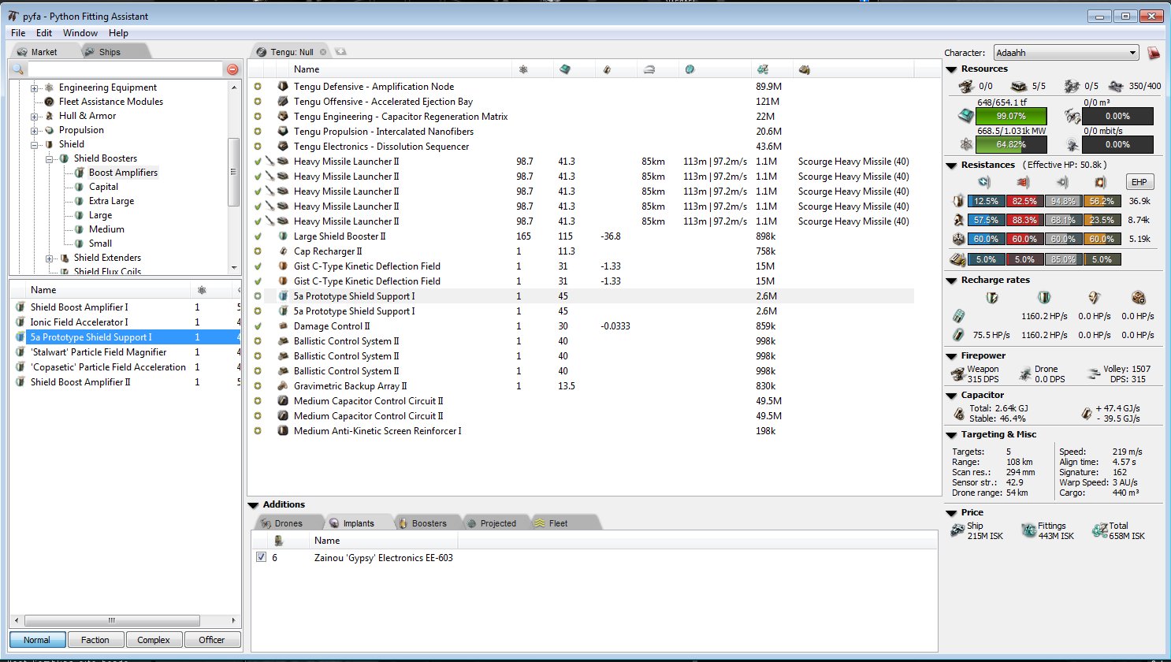Image resolution: width=1171 pixels, height=662 pixels.
Task: Switch to the Boosters additions tab
Action: point(429,523)
